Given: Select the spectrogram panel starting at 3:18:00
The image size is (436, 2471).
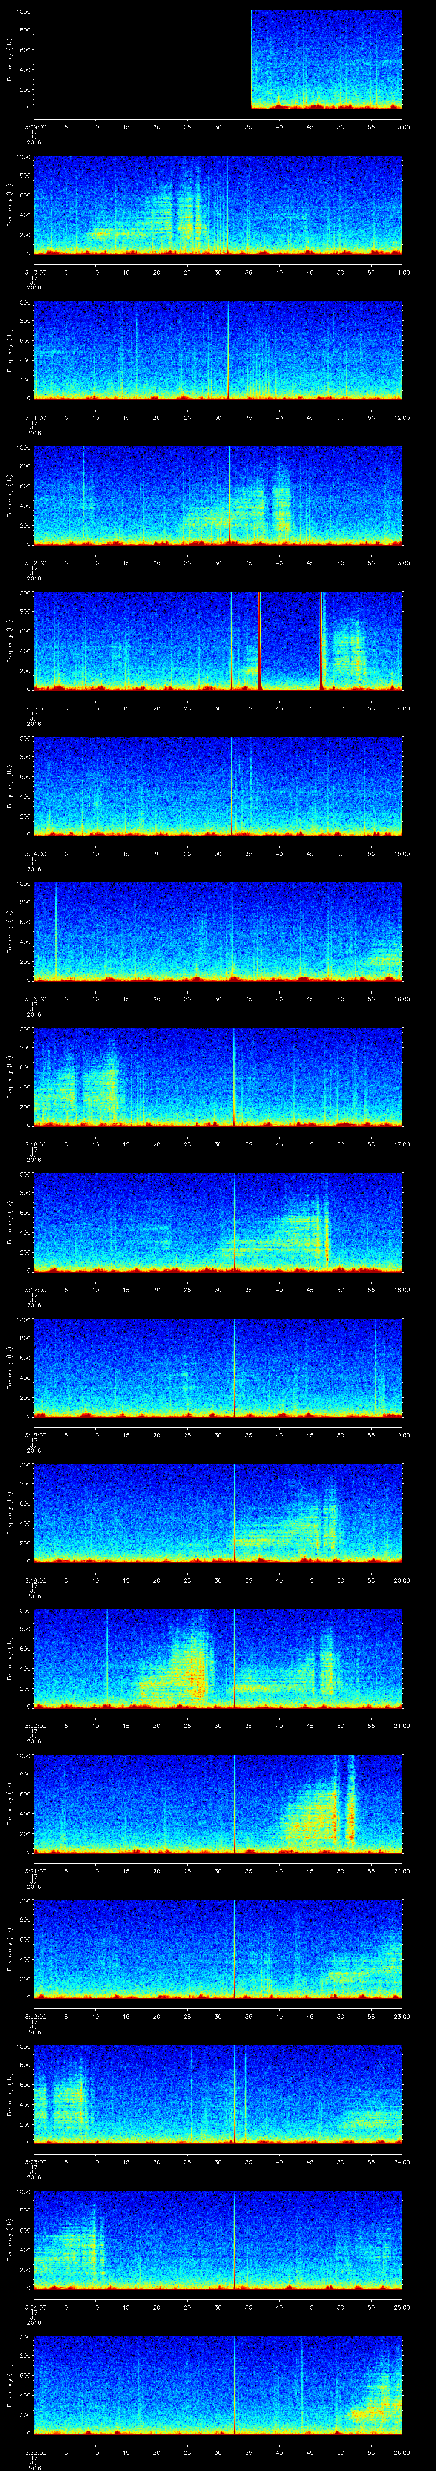Looking at the screenshot, I should [218, 1368].
